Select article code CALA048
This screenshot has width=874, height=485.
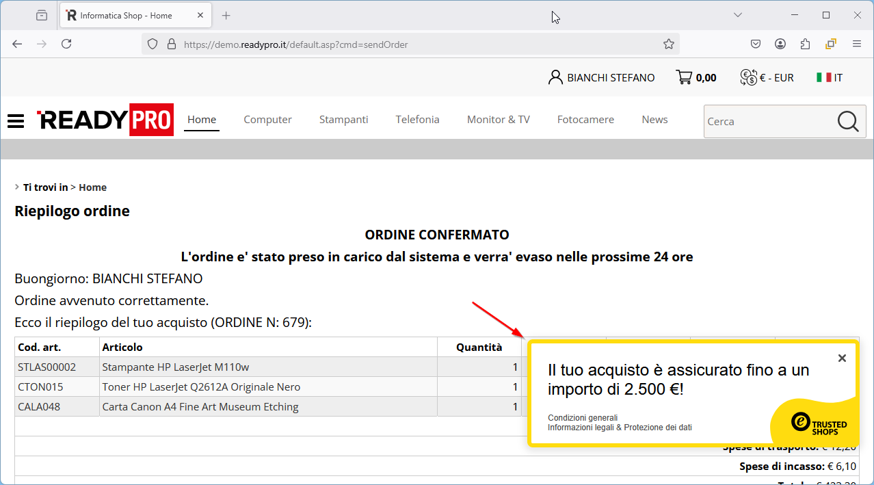[39, 407]
